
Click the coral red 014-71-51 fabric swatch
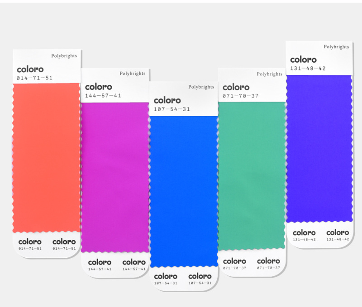47,158
